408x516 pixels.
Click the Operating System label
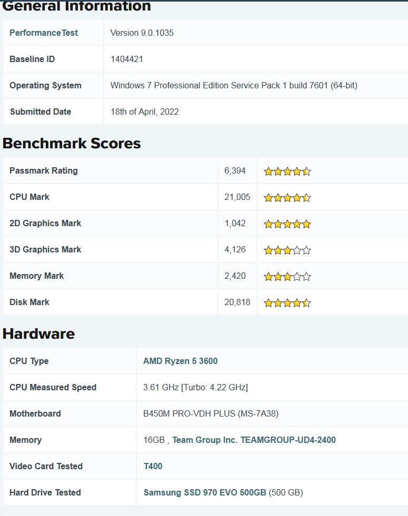coord(45,86)
